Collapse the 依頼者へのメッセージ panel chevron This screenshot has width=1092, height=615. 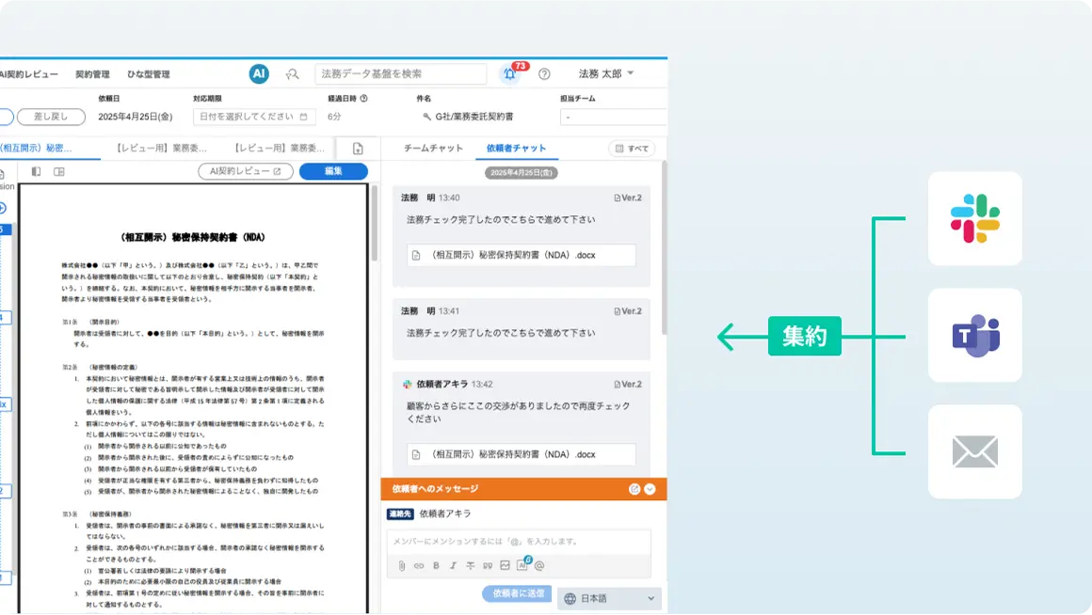pos(650,489)
